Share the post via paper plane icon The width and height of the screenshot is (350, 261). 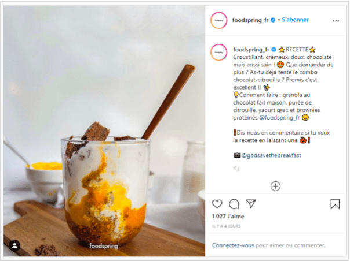tap(251, 204)
